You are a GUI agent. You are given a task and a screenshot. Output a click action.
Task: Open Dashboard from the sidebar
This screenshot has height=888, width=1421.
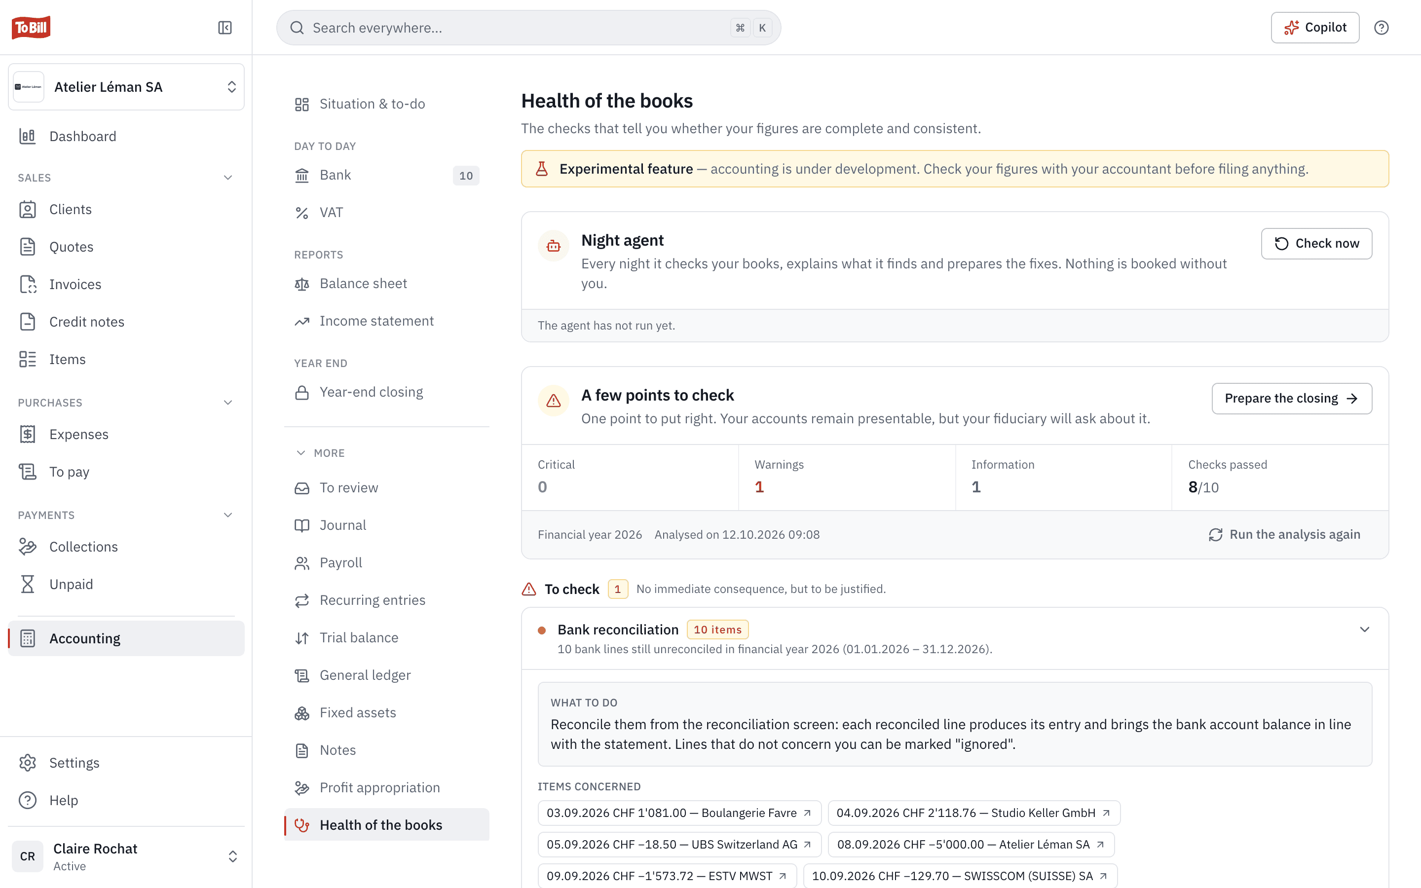coord(126,136)
